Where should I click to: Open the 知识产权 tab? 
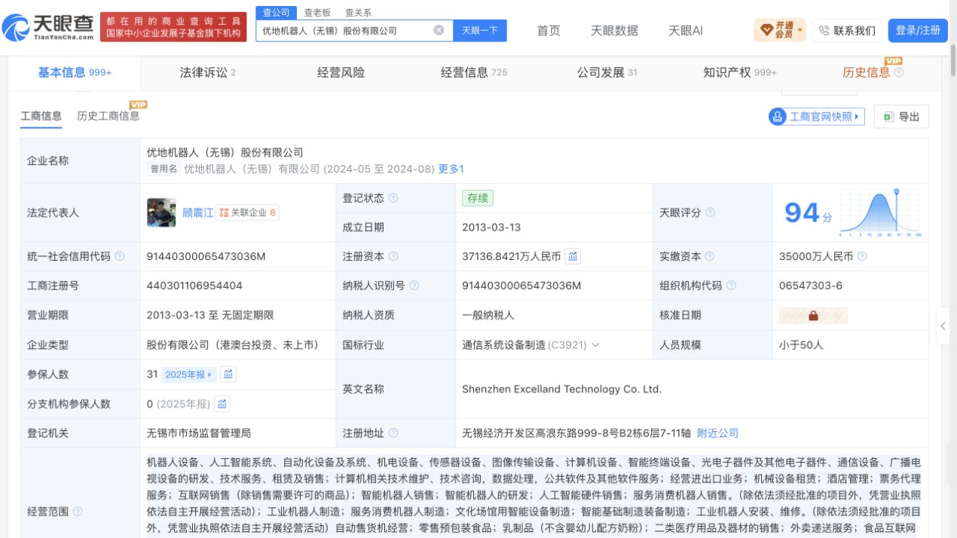tap(740, 72)
